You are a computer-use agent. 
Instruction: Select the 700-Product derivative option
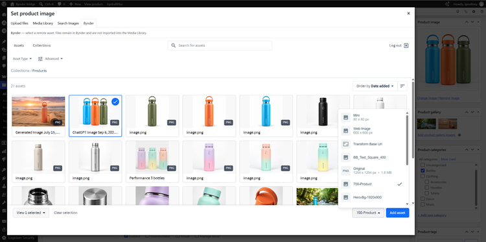point(372,184)
